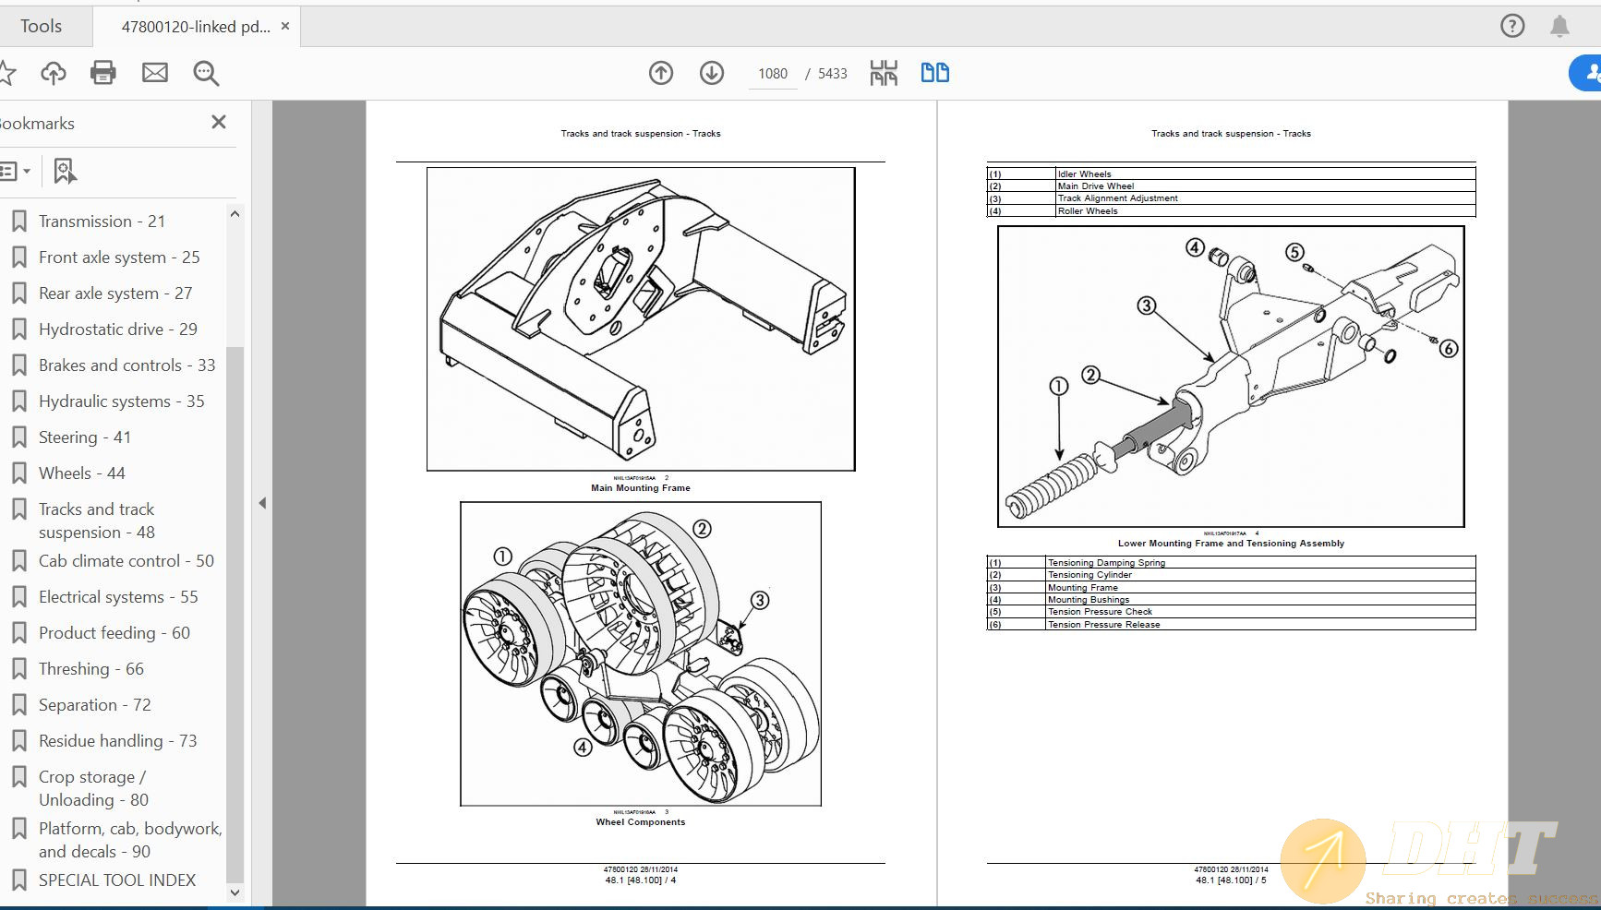Open bookmark Hydrostatic drive - 29
The width and height of the screenshot is (1601, 910).
(x=118, y=329)
